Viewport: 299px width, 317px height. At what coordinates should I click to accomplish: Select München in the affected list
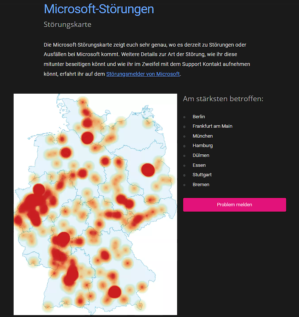point(202,136)
